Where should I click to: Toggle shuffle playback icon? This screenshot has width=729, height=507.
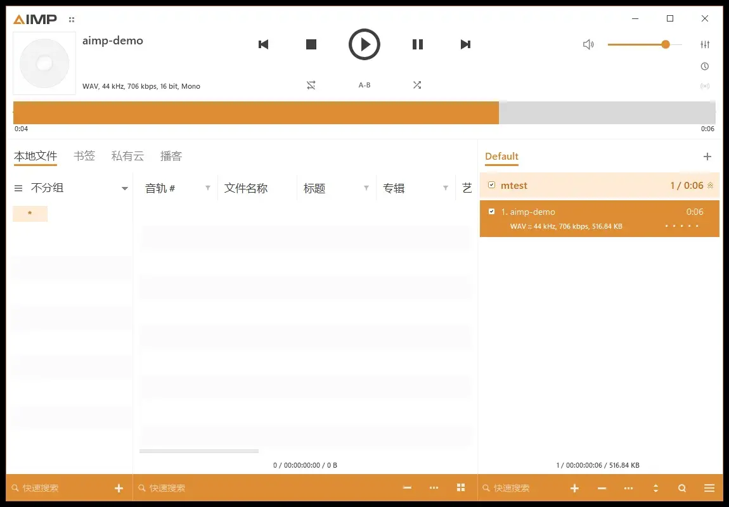click(417, 85)
